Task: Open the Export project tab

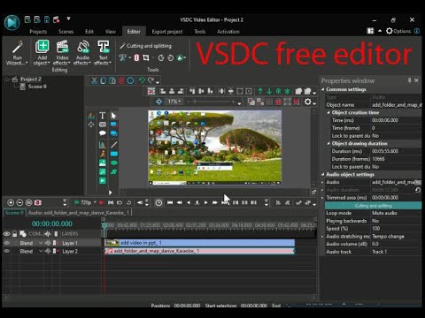Action: (167, 32)
